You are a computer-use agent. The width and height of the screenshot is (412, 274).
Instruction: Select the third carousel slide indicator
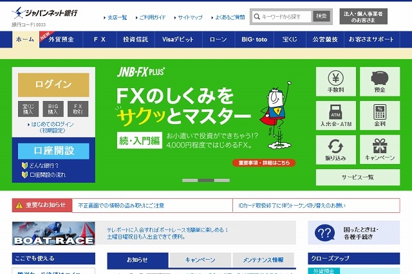(222, 180)
